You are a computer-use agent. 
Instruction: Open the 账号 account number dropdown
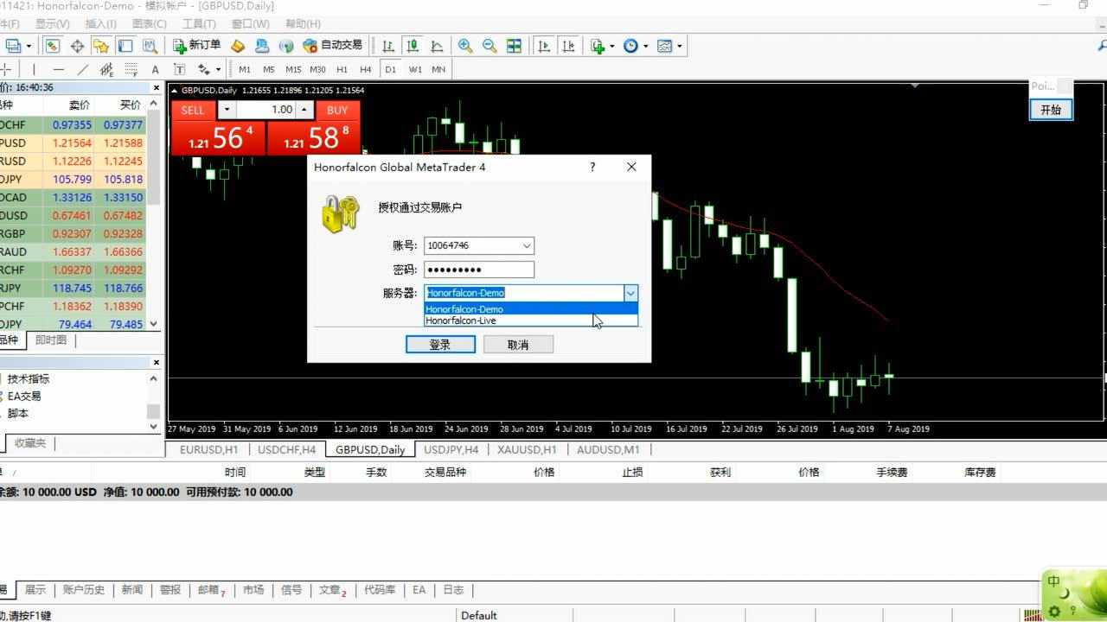pos(526,245)
